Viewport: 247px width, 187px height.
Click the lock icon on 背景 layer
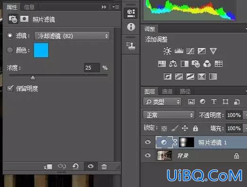coord(236,156)
